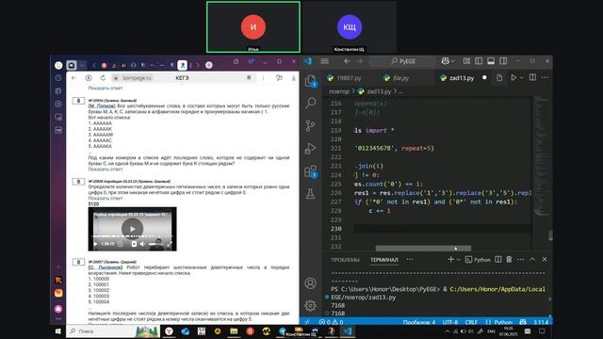
Task: Expand the new terminal launch profile dropdown
Action: [x=458, y=260]
